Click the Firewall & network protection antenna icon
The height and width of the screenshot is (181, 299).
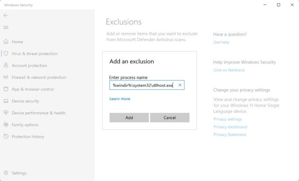[x=6, y=77]
